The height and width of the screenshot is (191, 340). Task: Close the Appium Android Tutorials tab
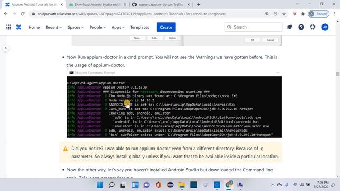coord(62,5)
